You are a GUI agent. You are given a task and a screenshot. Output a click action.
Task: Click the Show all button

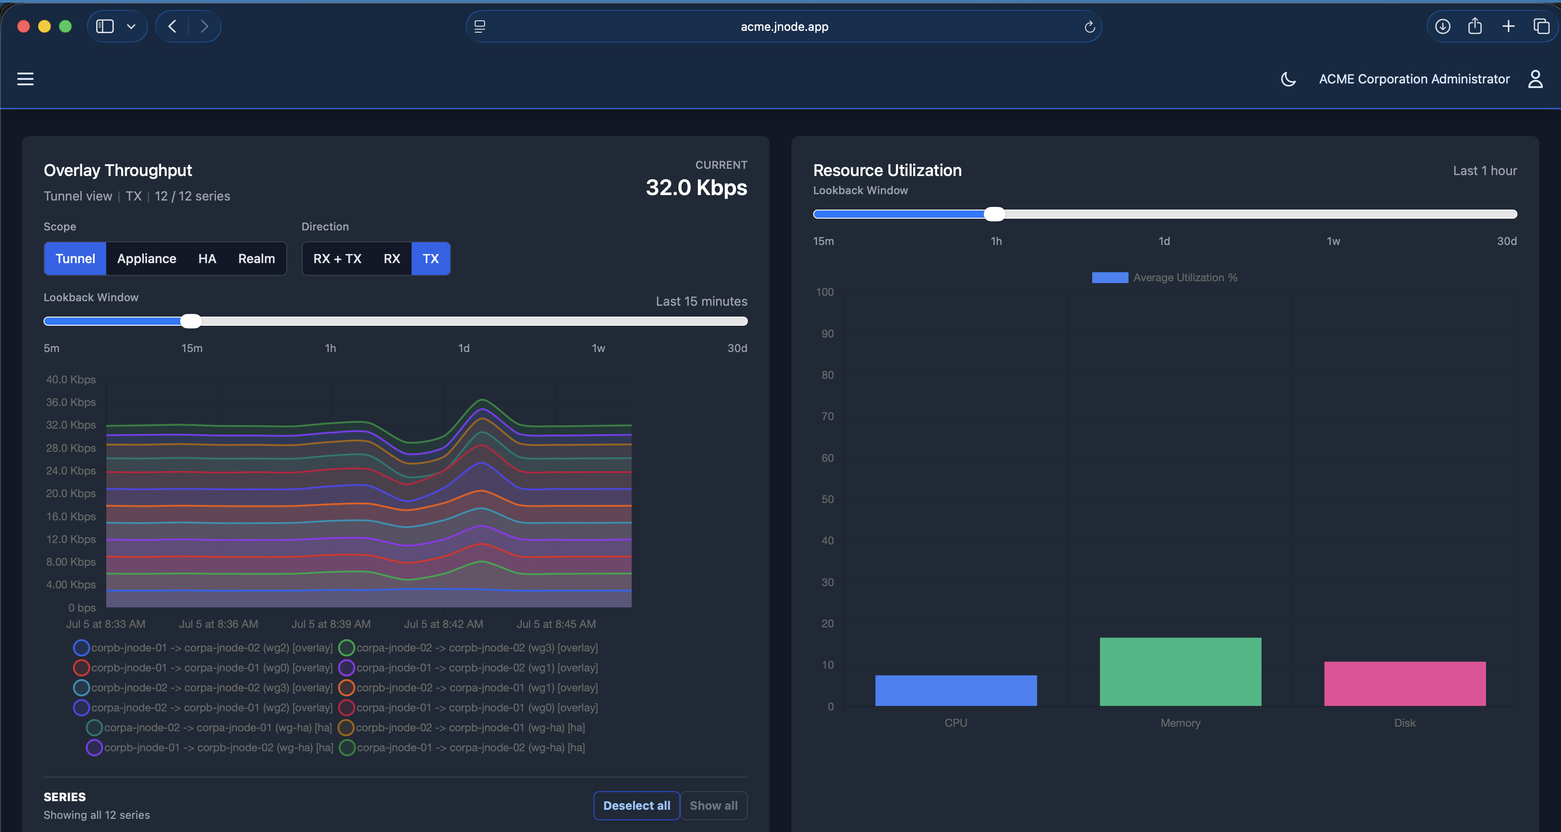713,805
